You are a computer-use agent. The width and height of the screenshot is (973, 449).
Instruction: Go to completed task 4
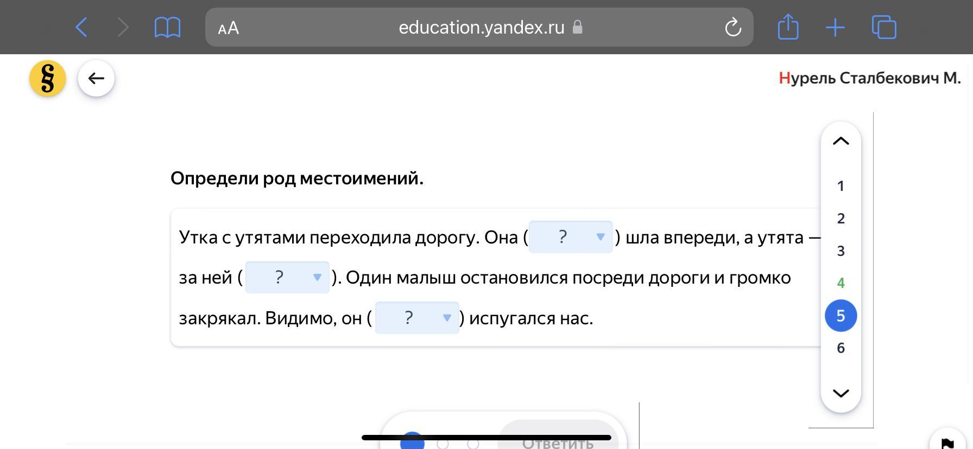click(x=841, y=283)
